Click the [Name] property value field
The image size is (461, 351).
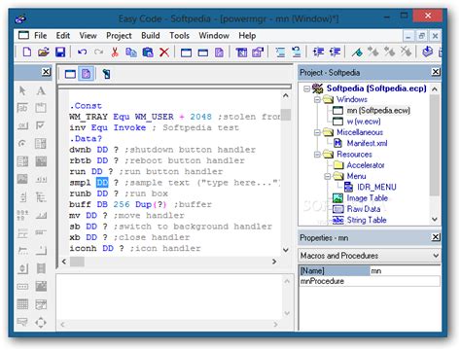tap(405, 271)
